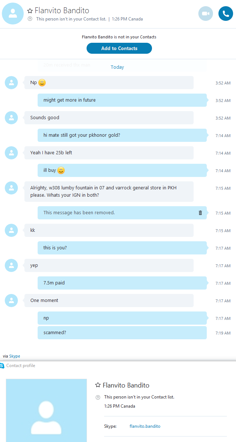
Task: Open the Skype link after 'via'
Action: pyautogui.click(x=15, y=356)
